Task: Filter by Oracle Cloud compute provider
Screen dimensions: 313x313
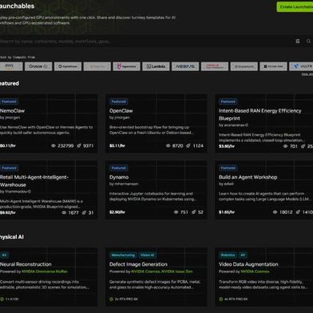Action: (x=215, y=66)
